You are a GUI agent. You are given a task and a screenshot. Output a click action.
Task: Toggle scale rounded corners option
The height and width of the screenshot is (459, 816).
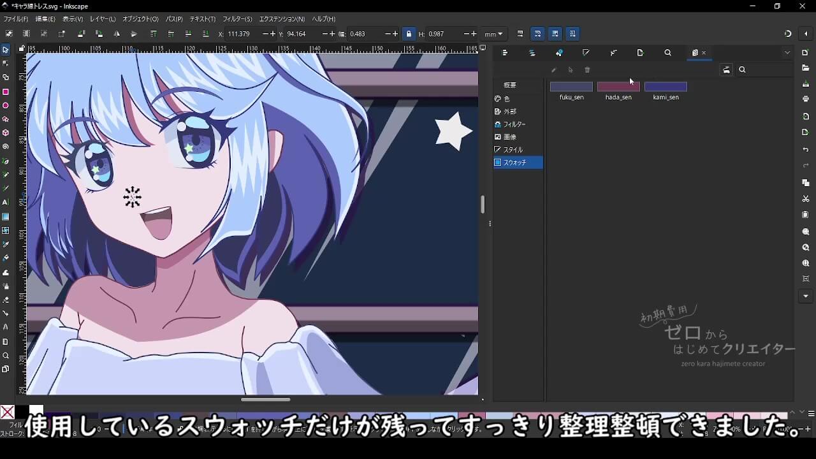pyautogui.click(x=537, y=34)
